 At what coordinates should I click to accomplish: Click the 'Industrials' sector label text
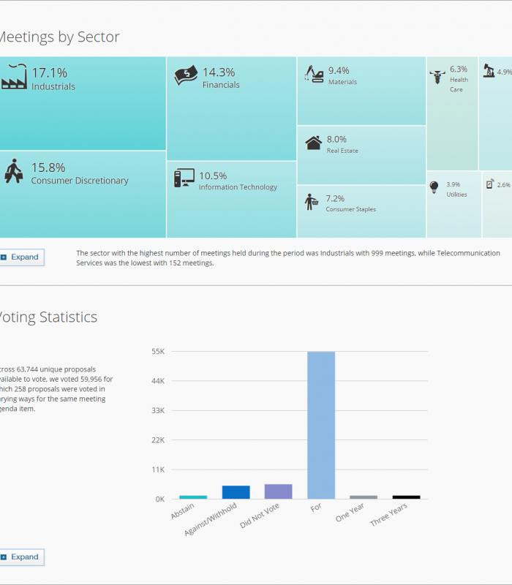[x=53, y=87]
